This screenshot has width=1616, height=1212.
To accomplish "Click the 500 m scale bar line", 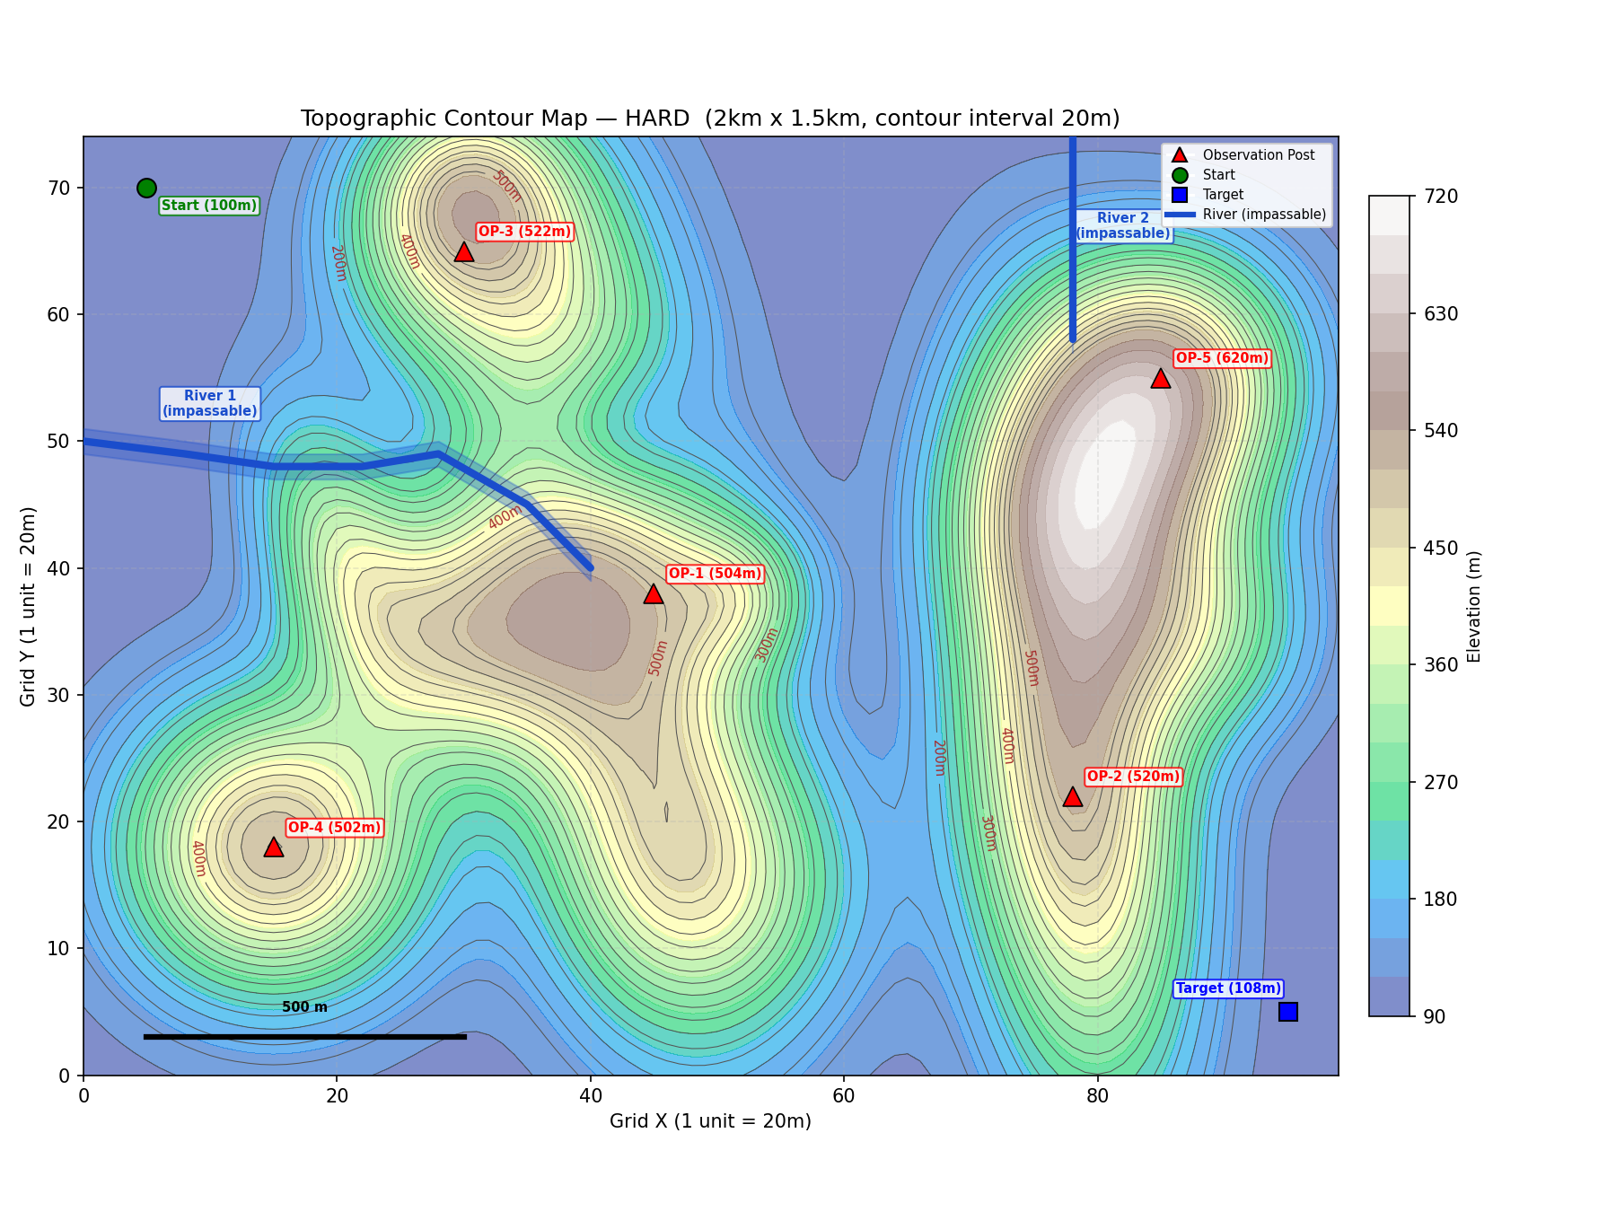I will point(305,1037).
